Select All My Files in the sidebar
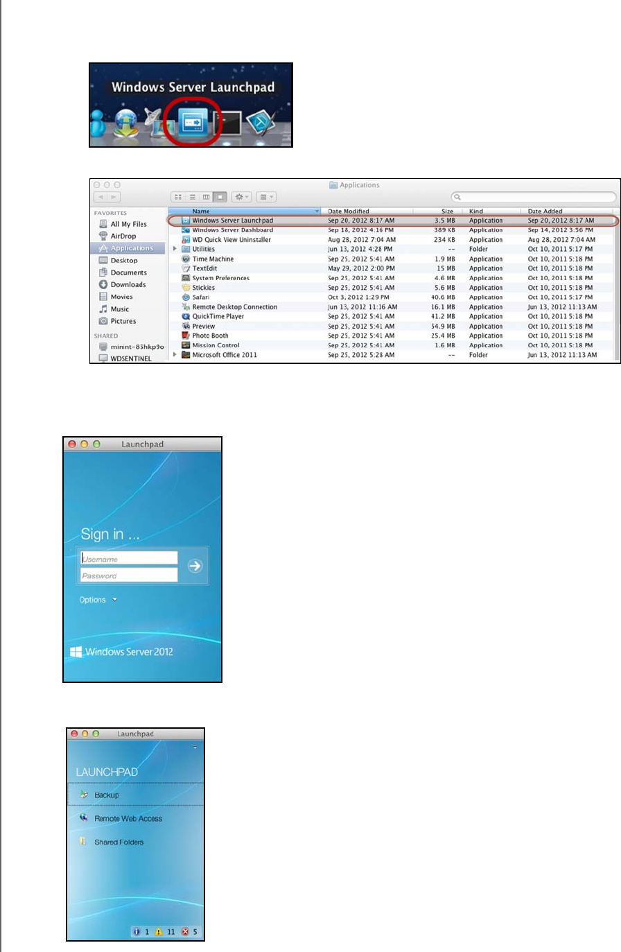Viewport: 621px width, 952px height. (128, 225)
